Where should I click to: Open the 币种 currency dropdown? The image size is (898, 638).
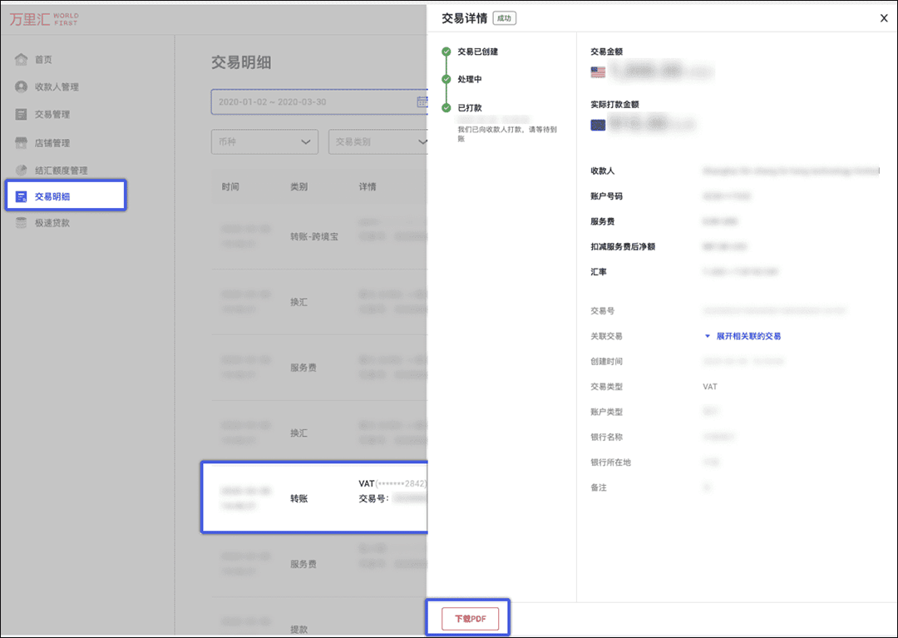click(264, 142)
